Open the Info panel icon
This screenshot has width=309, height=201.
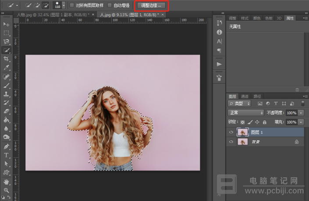(219, 32)
